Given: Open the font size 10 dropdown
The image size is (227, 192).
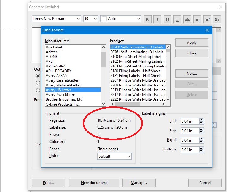Looking at the screenshot, I should tap(91, 19).
